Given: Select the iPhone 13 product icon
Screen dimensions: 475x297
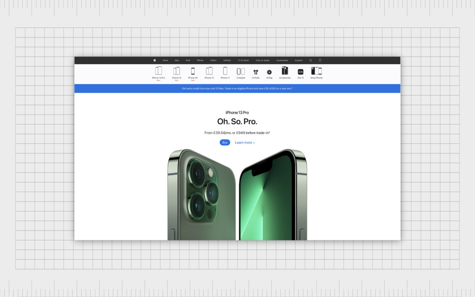Looking at the screenshot, I should [x=177, y=70].
